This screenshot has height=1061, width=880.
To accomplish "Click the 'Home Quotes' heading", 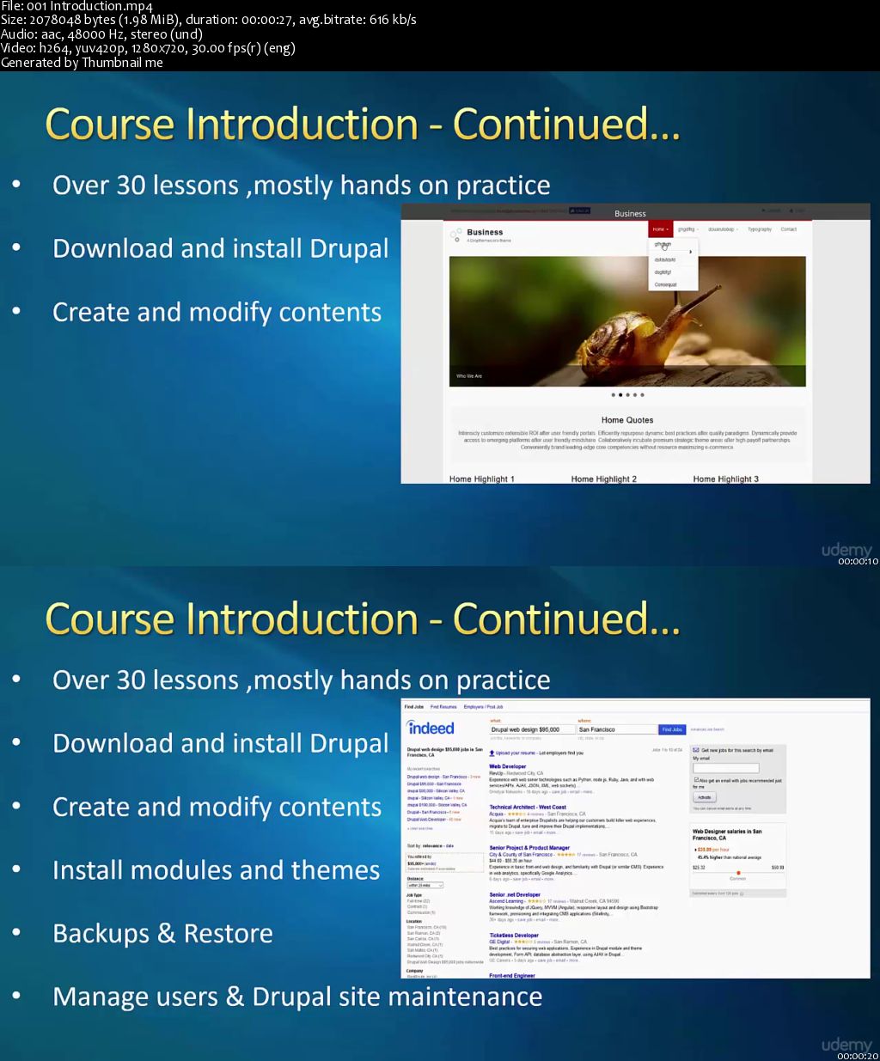I will tap(627, 420).
